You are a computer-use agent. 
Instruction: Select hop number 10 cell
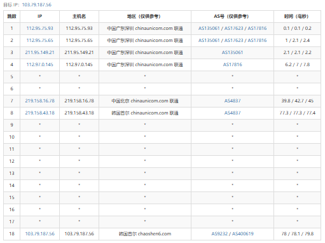click(x=11, y=137)
